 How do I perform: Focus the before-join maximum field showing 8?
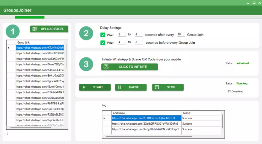tap(139, 42)
